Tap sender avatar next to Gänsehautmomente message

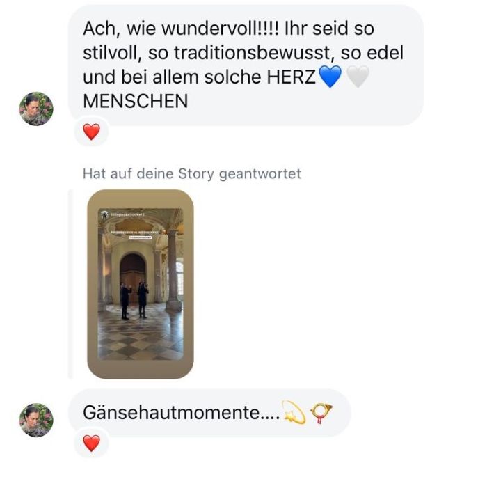[x=36, y=420]
